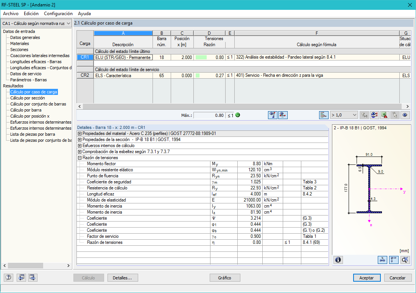Image resolution: width=416 pixels, height=293 pixels.
Task: Select Parámetros - Barras item
Action: (28, 80)
